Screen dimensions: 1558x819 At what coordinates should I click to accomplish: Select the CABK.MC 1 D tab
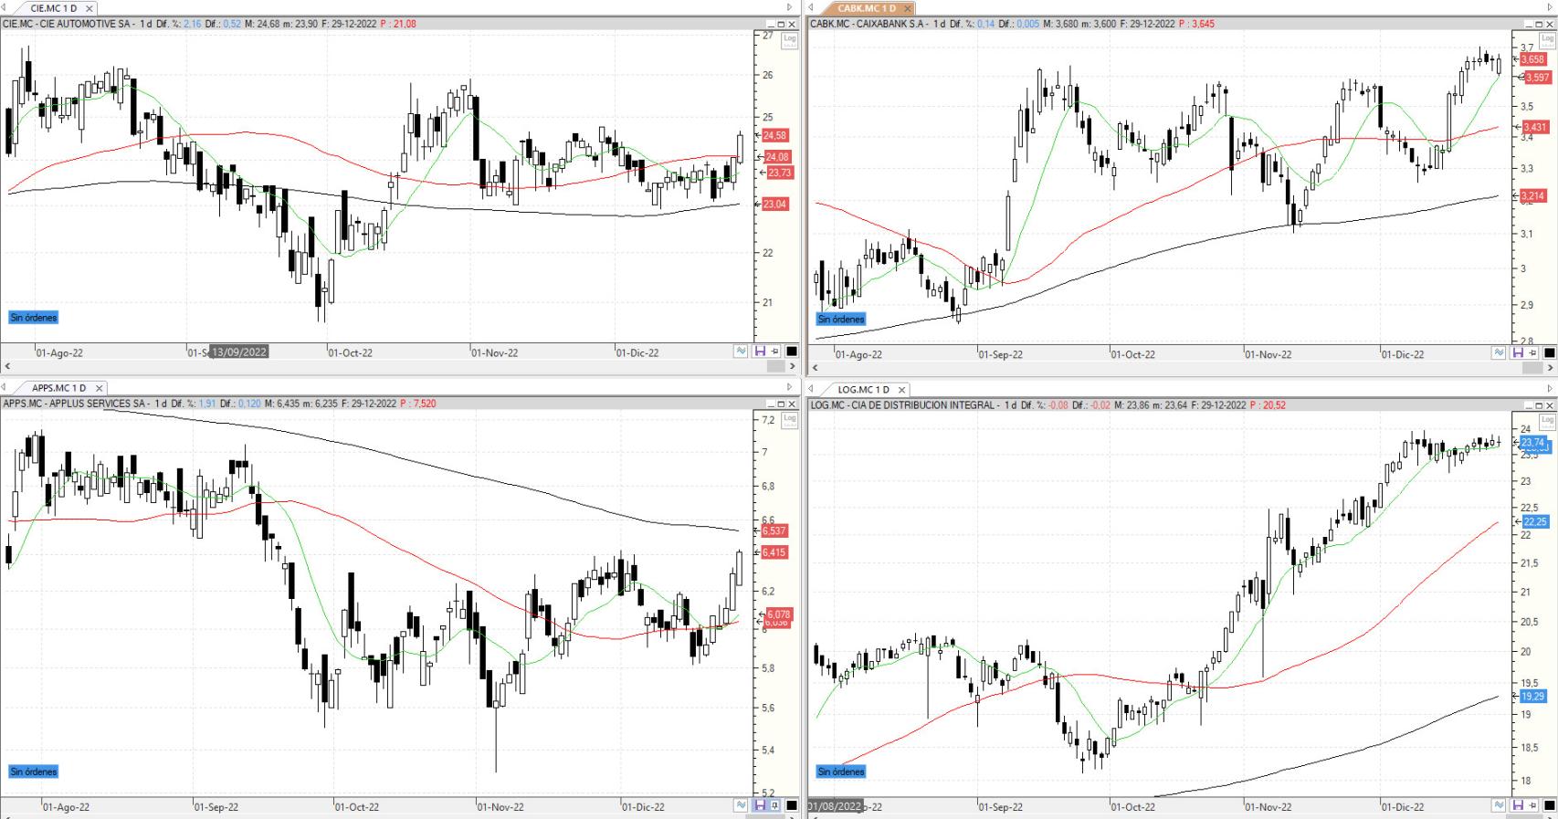pos(867,8)
